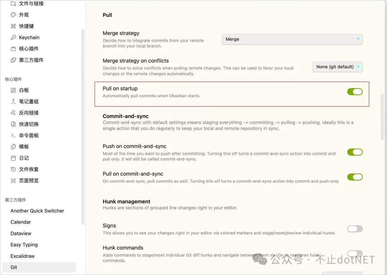Select the Git plugin settings tab

coord(14,267)
